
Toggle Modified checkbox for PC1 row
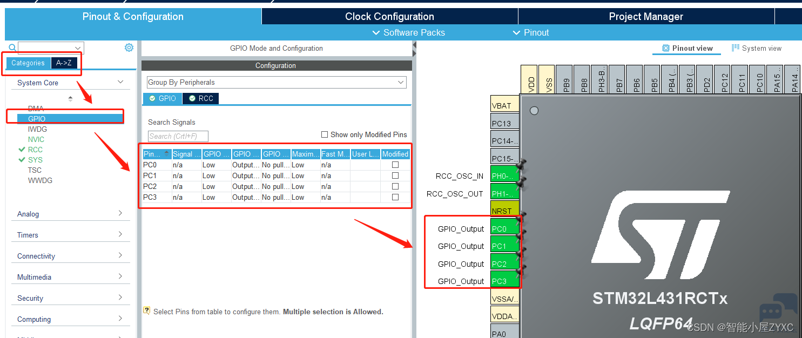[395, 175]
